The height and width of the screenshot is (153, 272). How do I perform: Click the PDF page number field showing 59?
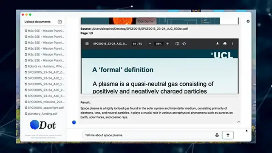point(134,44)
